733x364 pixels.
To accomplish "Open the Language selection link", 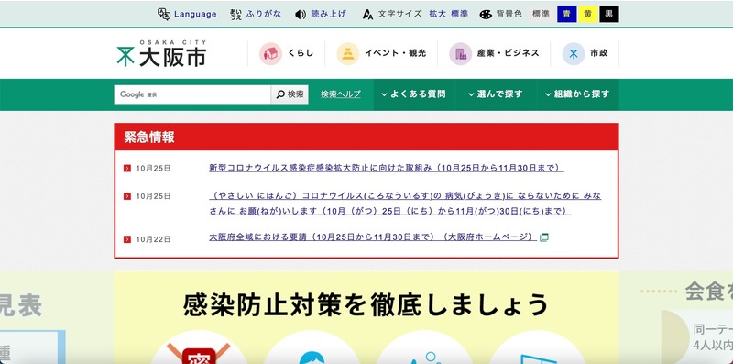I will click(x=195, y=14).
